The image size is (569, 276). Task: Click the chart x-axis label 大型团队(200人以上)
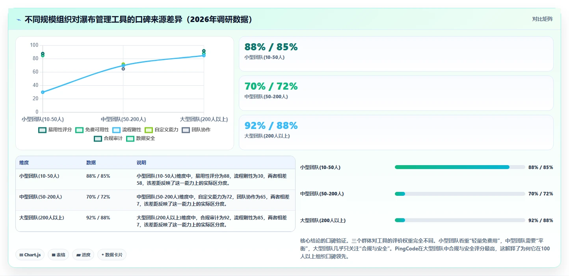tap(204, 119)
